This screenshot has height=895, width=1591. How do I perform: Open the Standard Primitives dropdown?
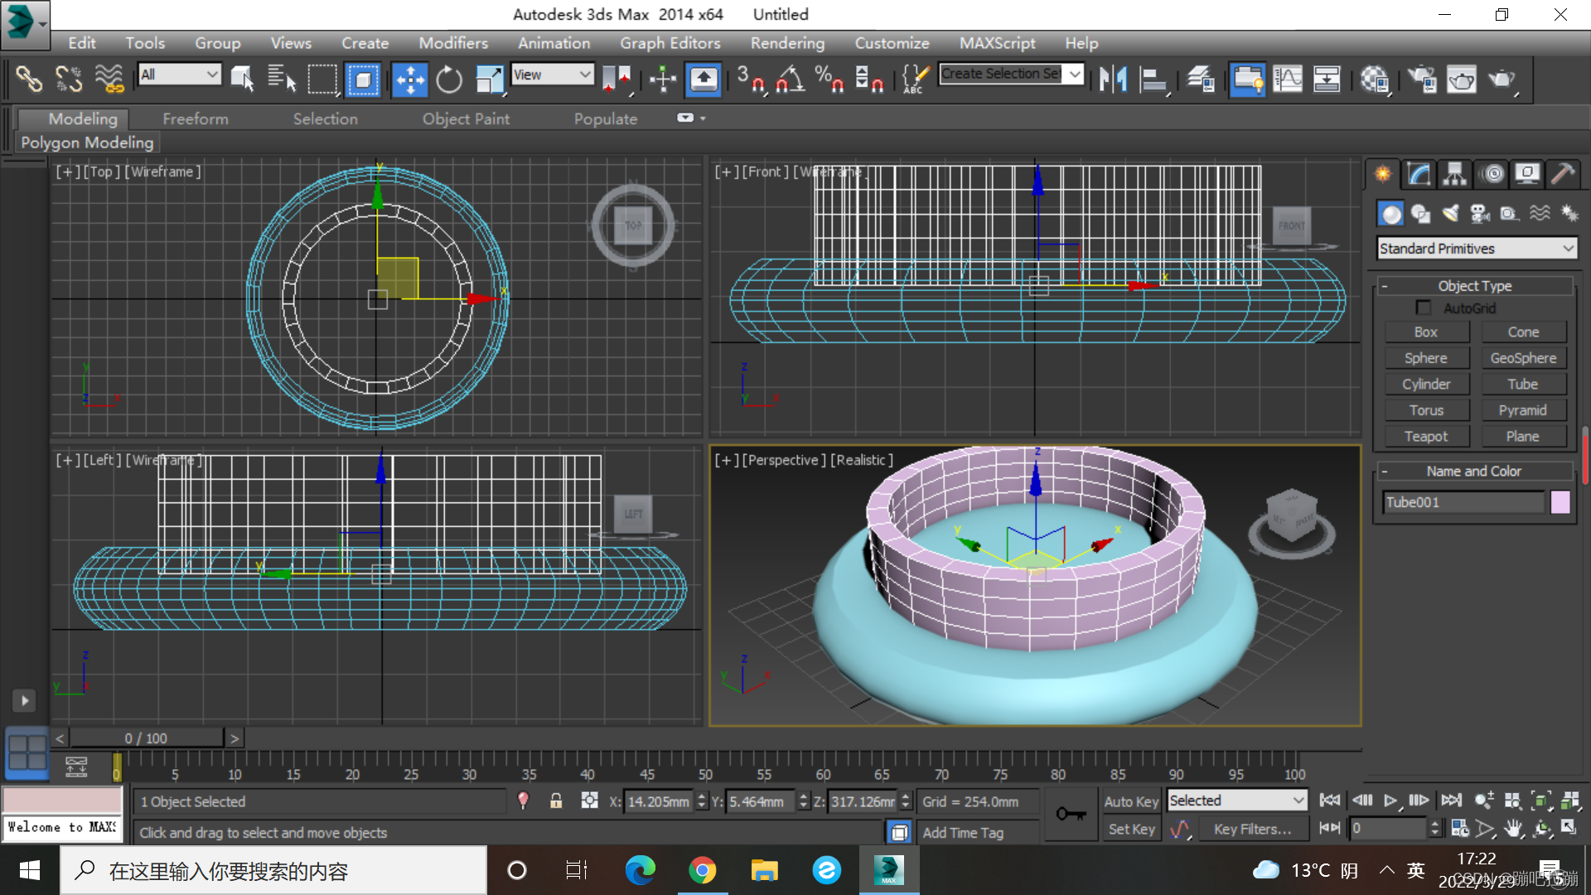tap(1477, 249)
